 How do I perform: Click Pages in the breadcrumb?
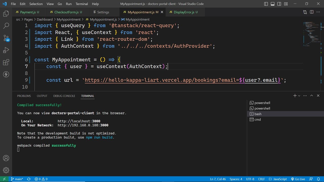[x=29, y=19]
